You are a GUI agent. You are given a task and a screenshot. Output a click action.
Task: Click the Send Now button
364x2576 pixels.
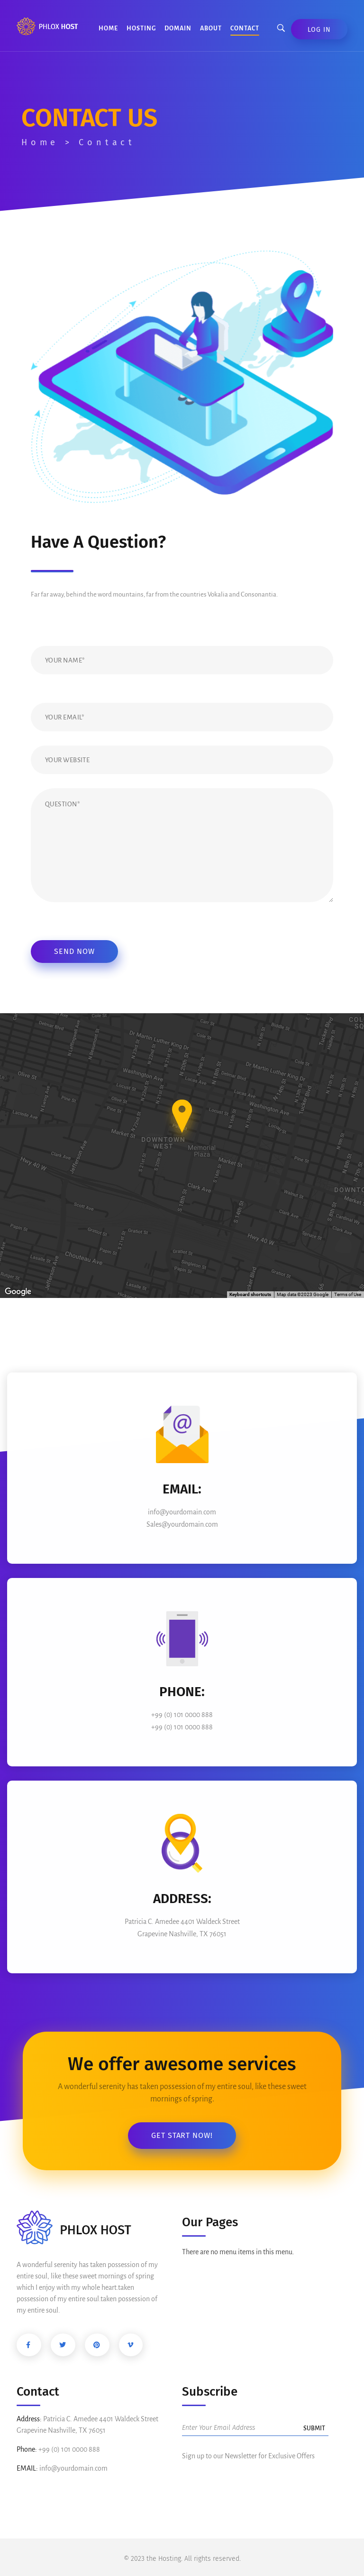(x=74, y=951)
